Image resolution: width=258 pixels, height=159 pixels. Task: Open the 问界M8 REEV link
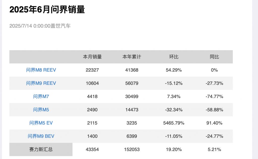tap(41, 70)
